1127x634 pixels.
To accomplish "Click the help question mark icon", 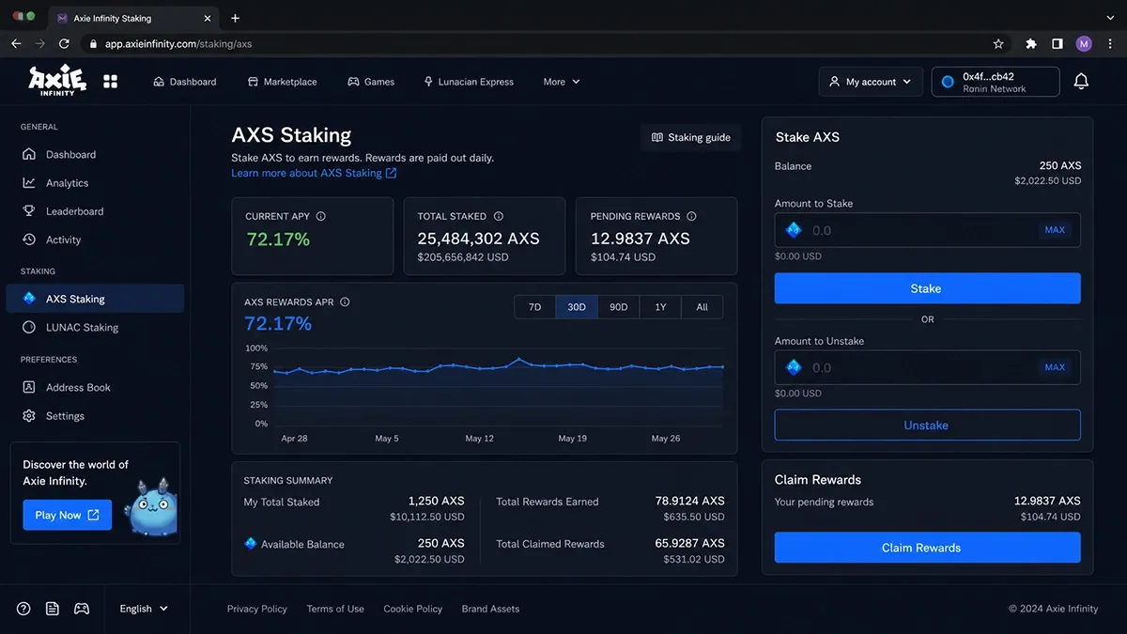I will (x=23, y=609).
